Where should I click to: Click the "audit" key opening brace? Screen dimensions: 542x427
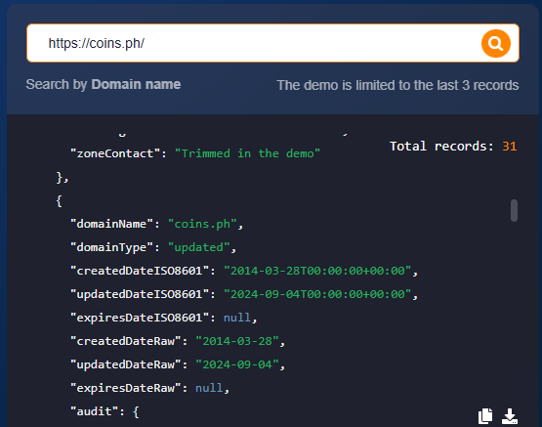136,411
